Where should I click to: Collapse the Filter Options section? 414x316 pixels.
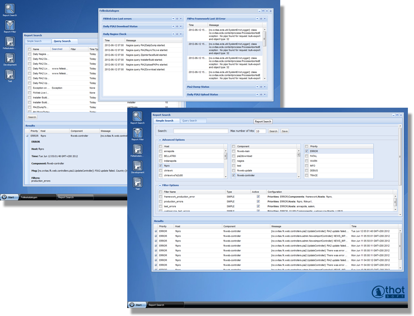point(160,185)
